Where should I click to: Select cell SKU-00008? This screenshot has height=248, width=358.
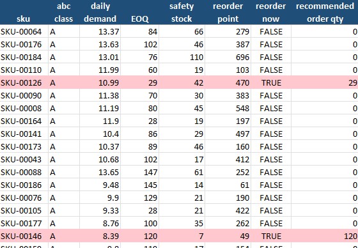(x=24, y=108)
